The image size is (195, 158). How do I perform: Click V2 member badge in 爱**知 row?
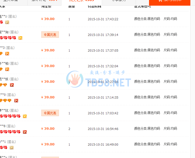click(x=20, y=38)
